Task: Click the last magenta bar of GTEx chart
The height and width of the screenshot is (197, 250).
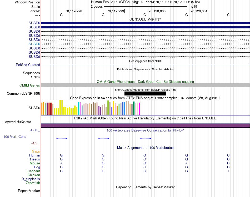Action: pos(139,109)
